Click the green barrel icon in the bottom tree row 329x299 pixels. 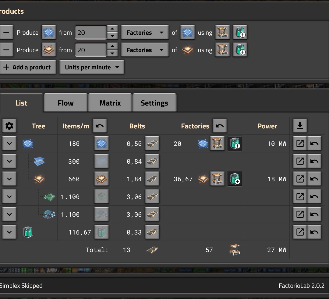(x=28, y=232)
